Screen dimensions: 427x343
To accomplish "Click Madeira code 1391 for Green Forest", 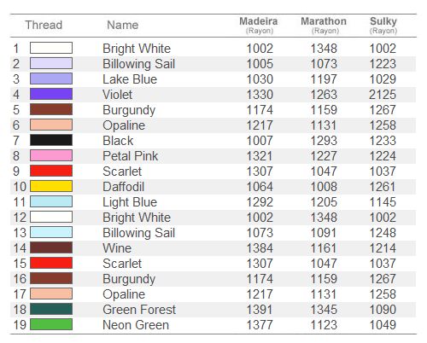I will [x=260, y=310].
